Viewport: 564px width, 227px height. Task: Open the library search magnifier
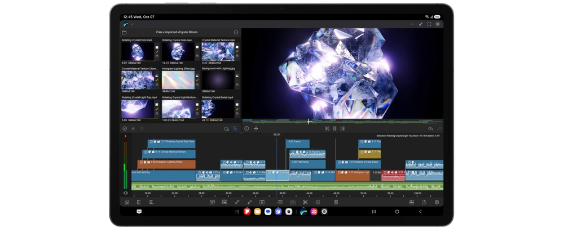[x=226, y=128]
